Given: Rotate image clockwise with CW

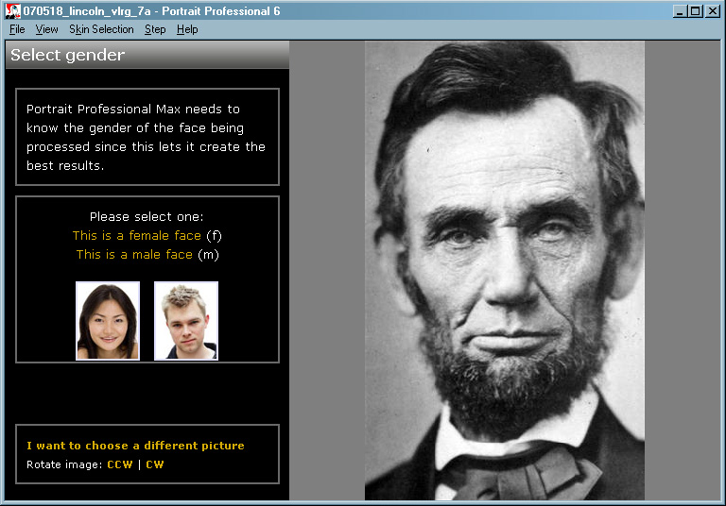Looking at the screenshot, I should [154, 464].
